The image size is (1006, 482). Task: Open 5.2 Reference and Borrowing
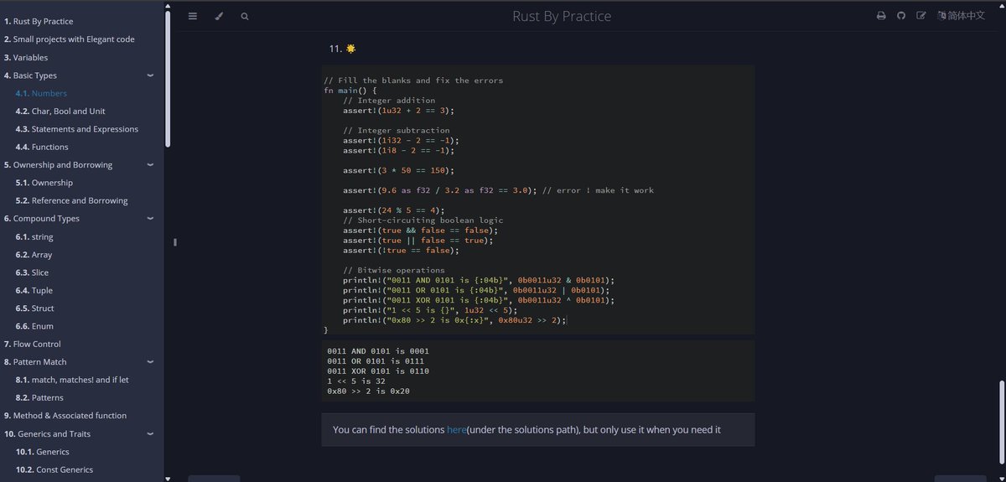click(71, 201)
